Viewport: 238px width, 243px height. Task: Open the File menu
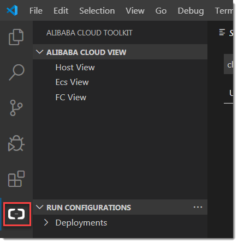[36, 11]
